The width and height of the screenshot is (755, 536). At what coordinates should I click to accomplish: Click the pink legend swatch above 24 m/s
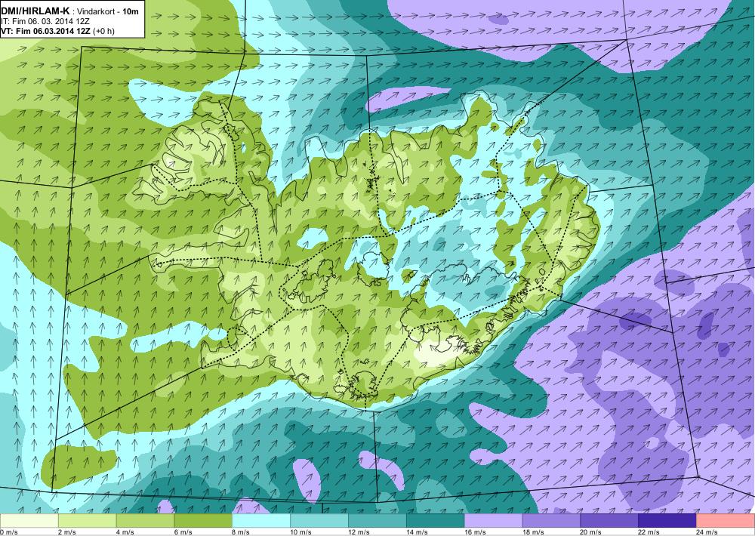(726, 521)
